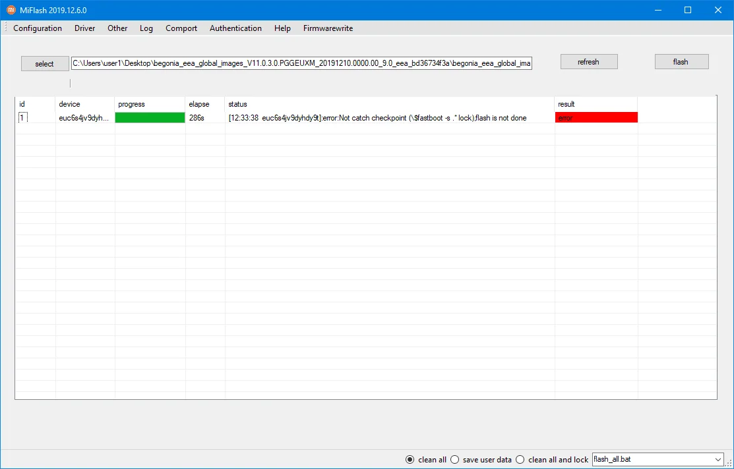This screenshot has width=734, height=469.
Task: Open the Driver menu
Action: click(84, 28)
